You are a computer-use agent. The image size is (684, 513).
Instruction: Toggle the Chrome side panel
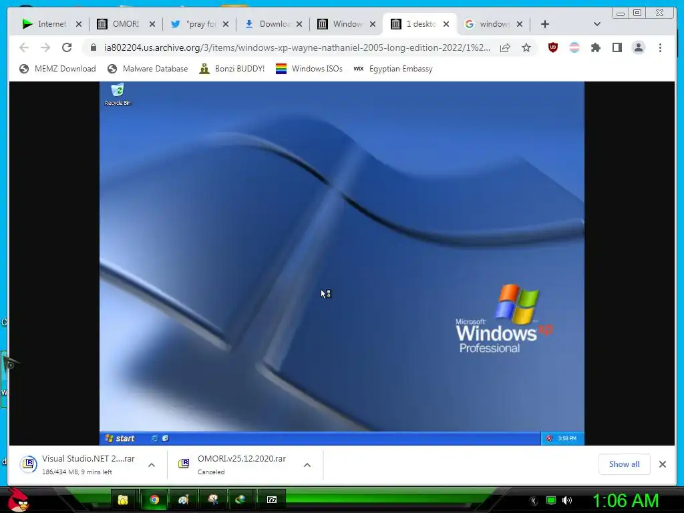617,47
